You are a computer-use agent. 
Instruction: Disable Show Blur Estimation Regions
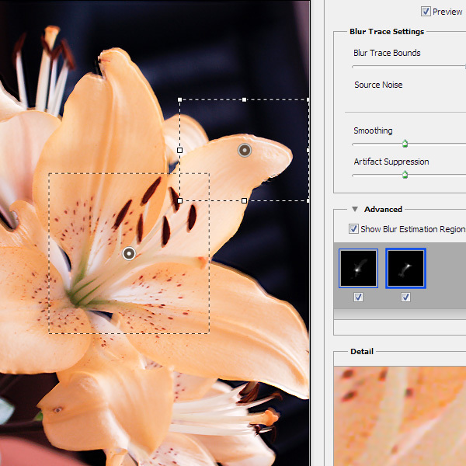(x=354, y=229)
